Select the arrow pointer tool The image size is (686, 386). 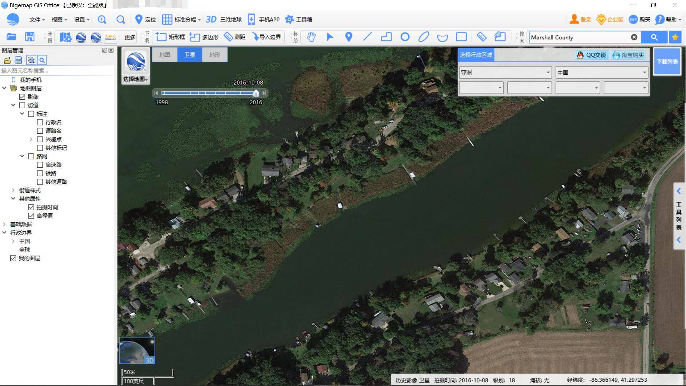pyautogui.click(x=330, y=37)
